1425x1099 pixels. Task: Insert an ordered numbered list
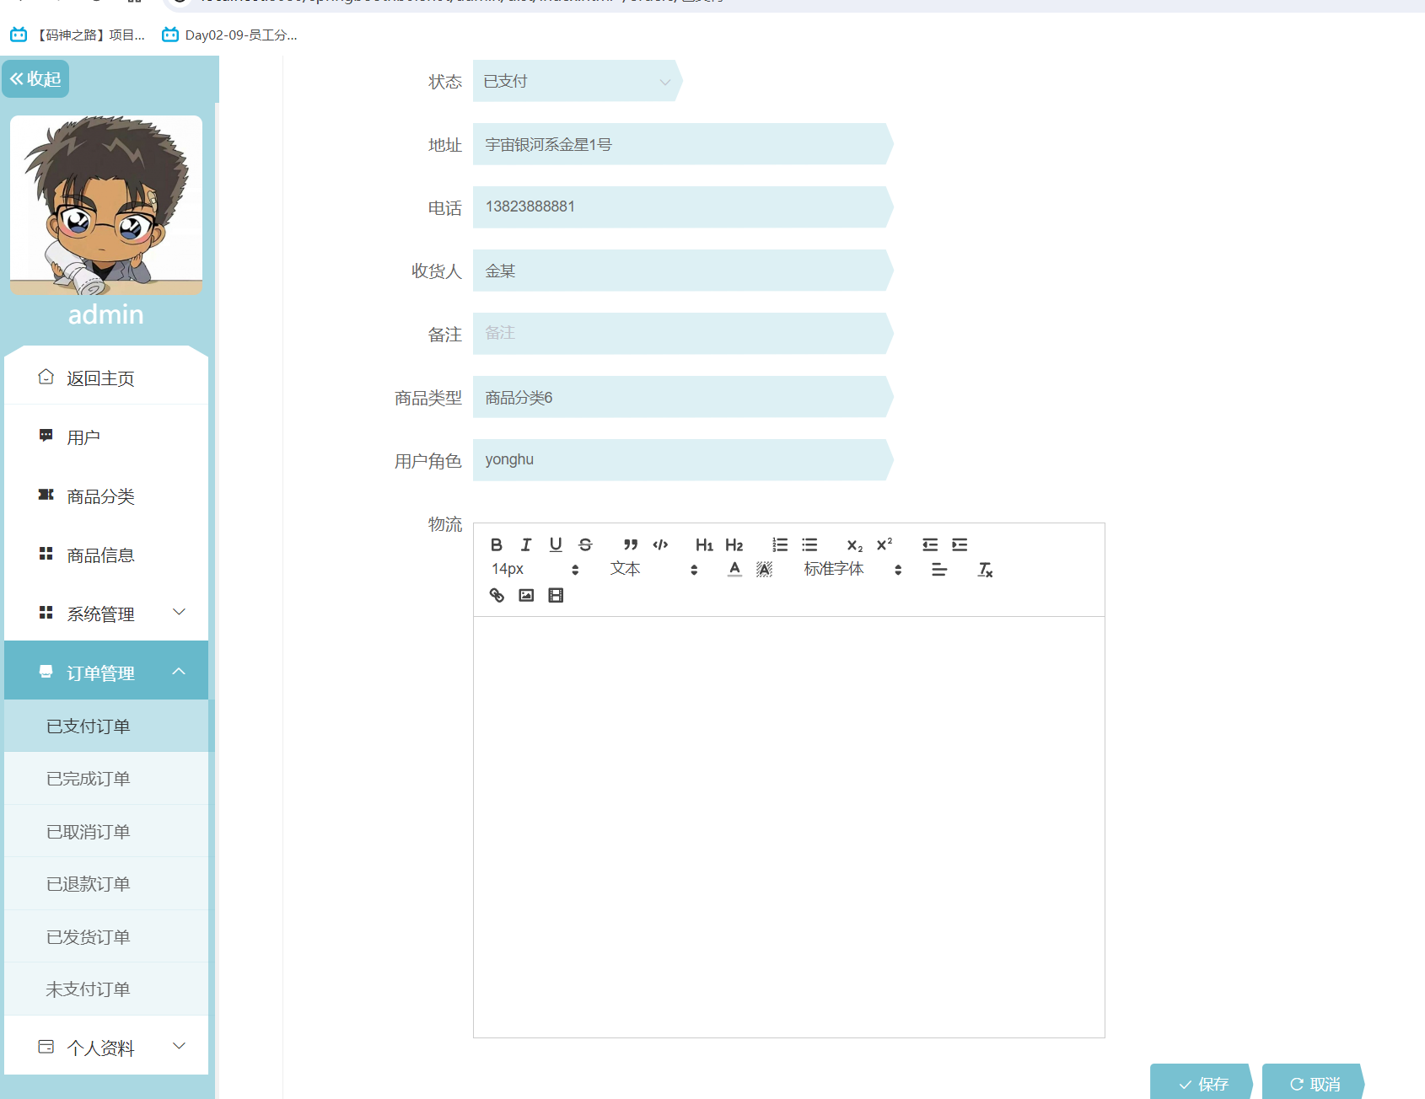[x=780, y=544]
